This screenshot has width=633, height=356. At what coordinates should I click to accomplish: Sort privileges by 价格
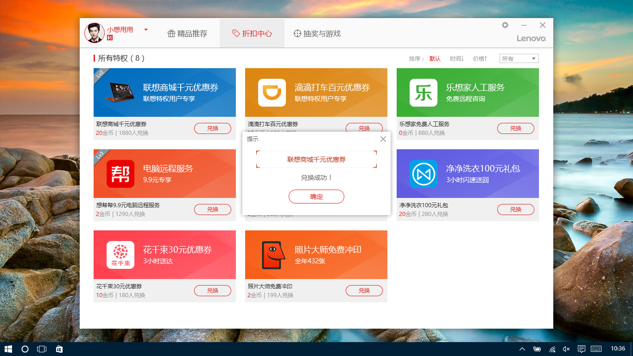click(480, 59)
